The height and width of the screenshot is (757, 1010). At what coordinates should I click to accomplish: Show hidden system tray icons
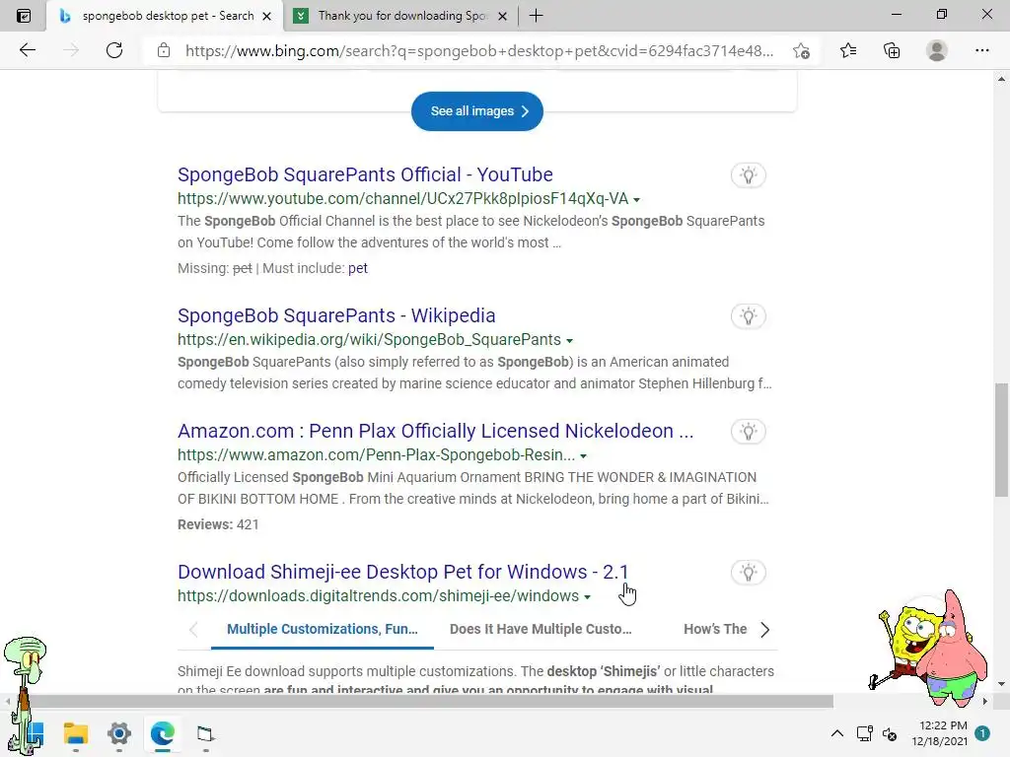tap(836, 733)
